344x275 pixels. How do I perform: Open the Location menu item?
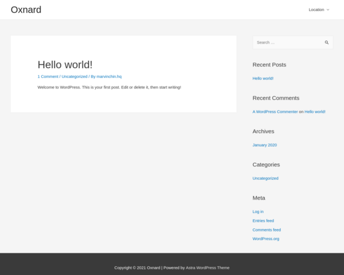coord(316,10)
